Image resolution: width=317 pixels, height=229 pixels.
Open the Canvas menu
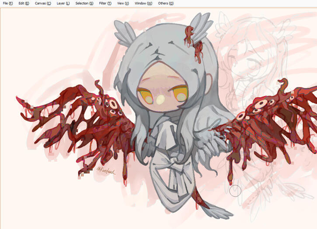pos(42,3)
